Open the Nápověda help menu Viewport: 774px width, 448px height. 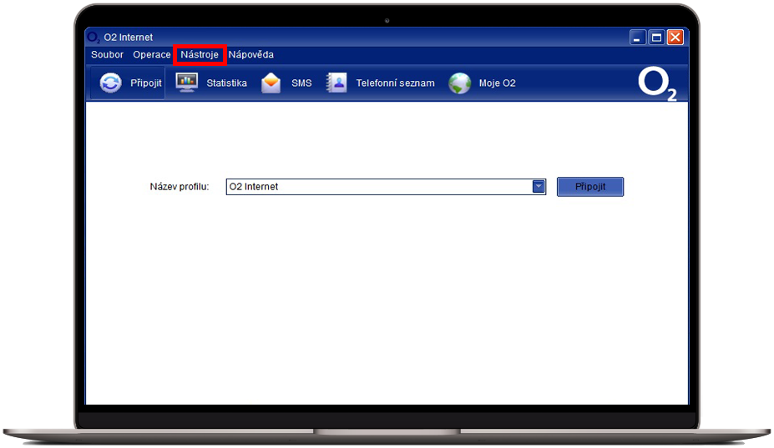click(x=251, y=55)
